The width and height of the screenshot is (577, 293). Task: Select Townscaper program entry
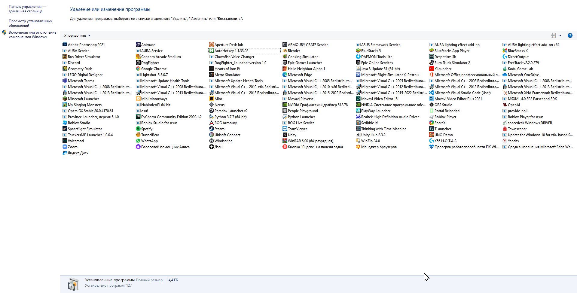(514, 129)
